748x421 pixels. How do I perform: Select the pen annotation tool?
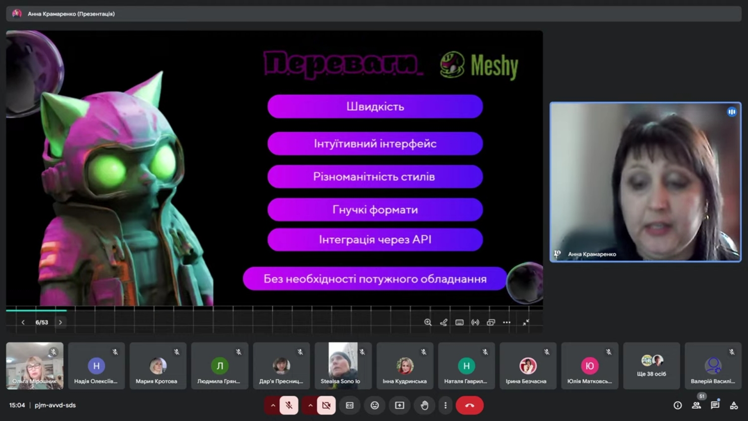pyautogui.click(x=444, y=322)
